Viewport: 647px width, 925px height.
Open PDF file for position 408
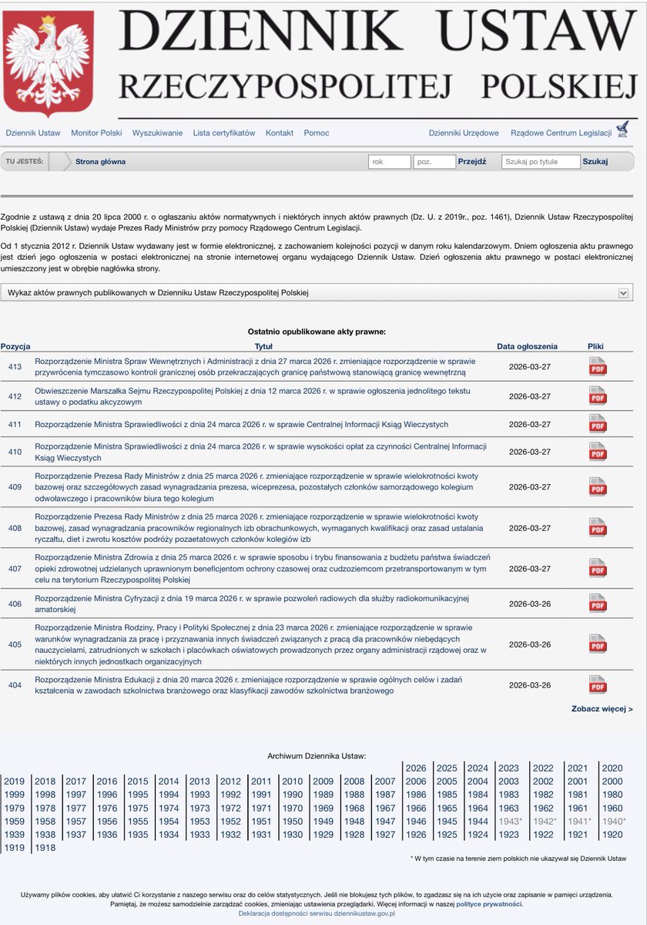point(598,528)
